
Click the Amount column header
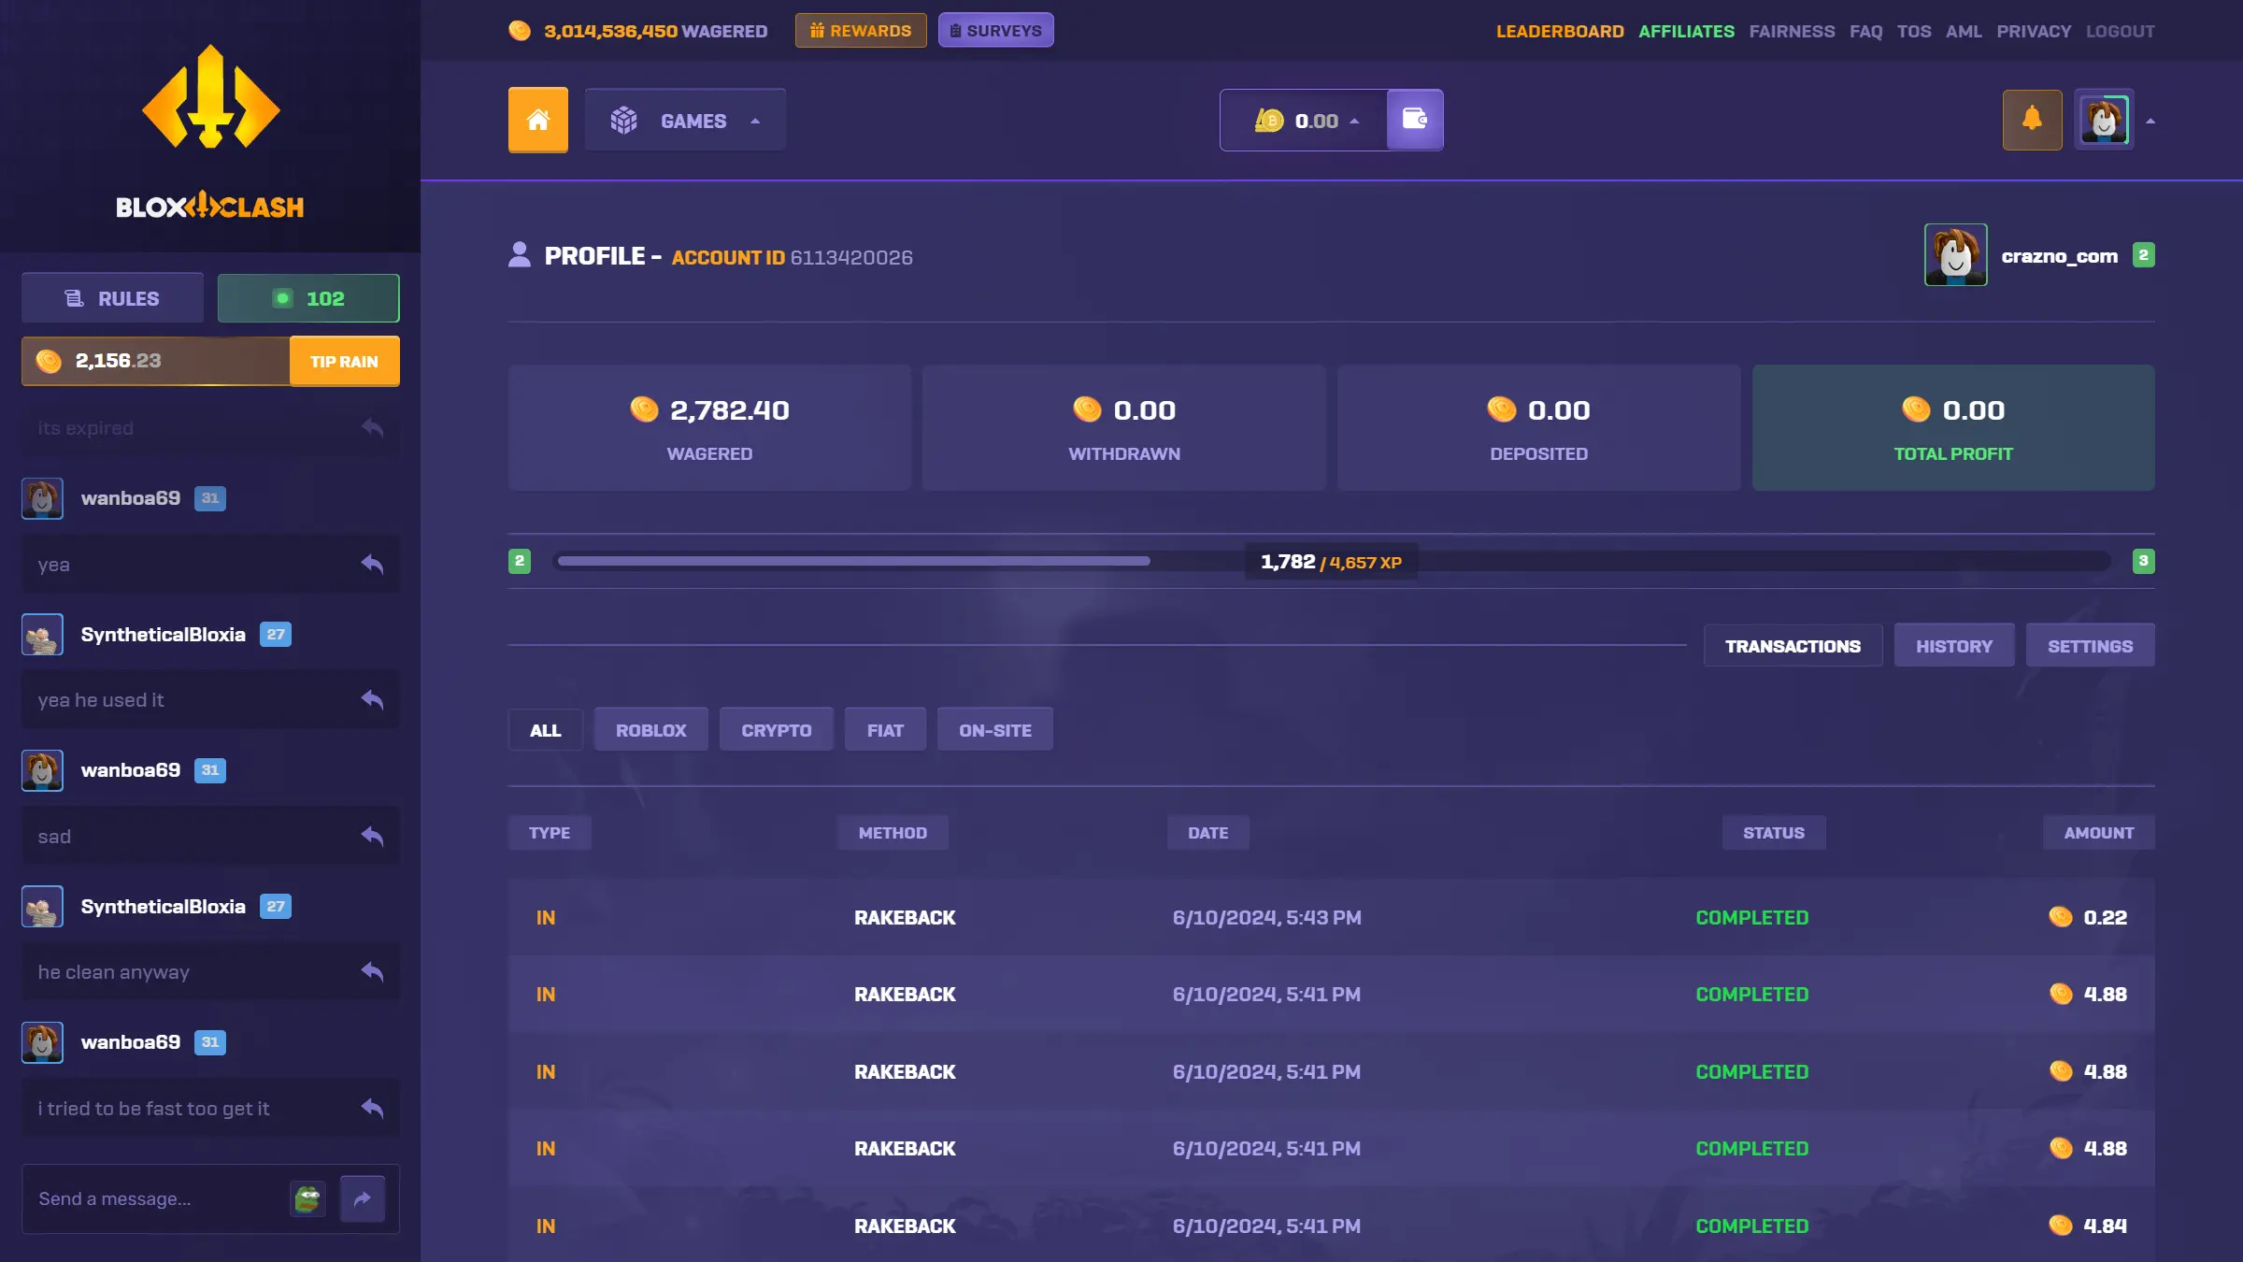(x=2099, y=833)
